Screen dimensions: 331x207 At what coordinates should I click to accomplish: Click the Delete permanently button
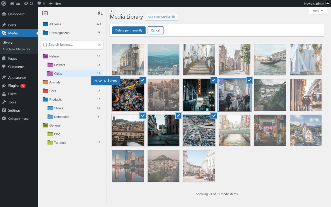pos(129,30)
